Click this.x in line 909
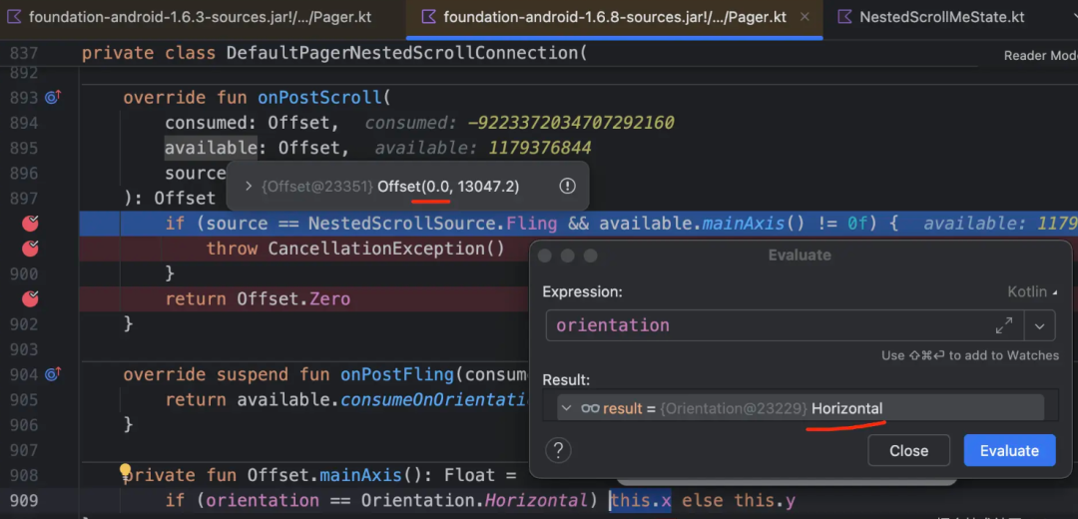This screenshot has width=1078, height=519. (641, 500)
